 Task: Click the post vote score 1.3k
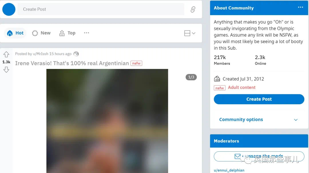pyautogui.click(x=6, y=62)
